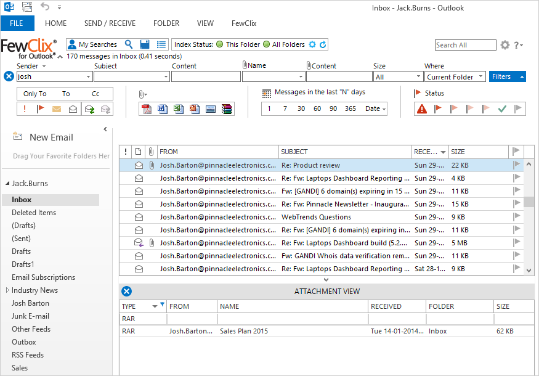
Task: Select the green checkmark completed status filter
Action: point(502,109)
